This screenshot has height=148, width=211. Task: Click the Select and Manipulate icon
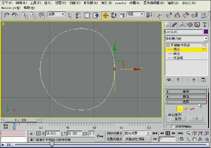[x=159, y=15]
